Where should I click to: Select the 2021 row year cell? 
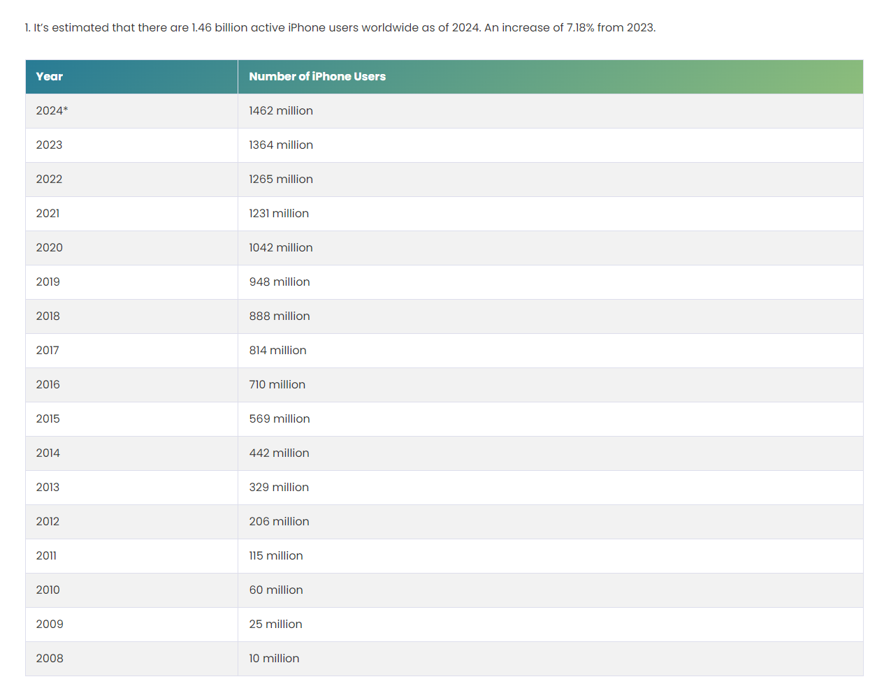[x=48, y=214]
